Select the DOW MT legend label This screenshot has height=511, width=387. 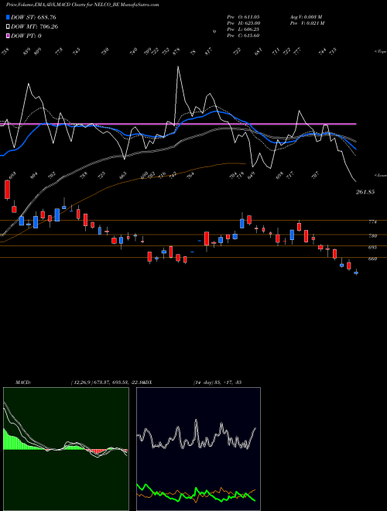35,26
